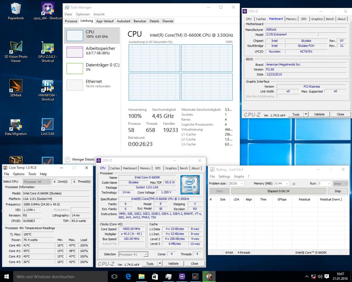Switch to CPU-Z taskbar icon
This screenshot has width=352, height=282.
click(182, 276)
